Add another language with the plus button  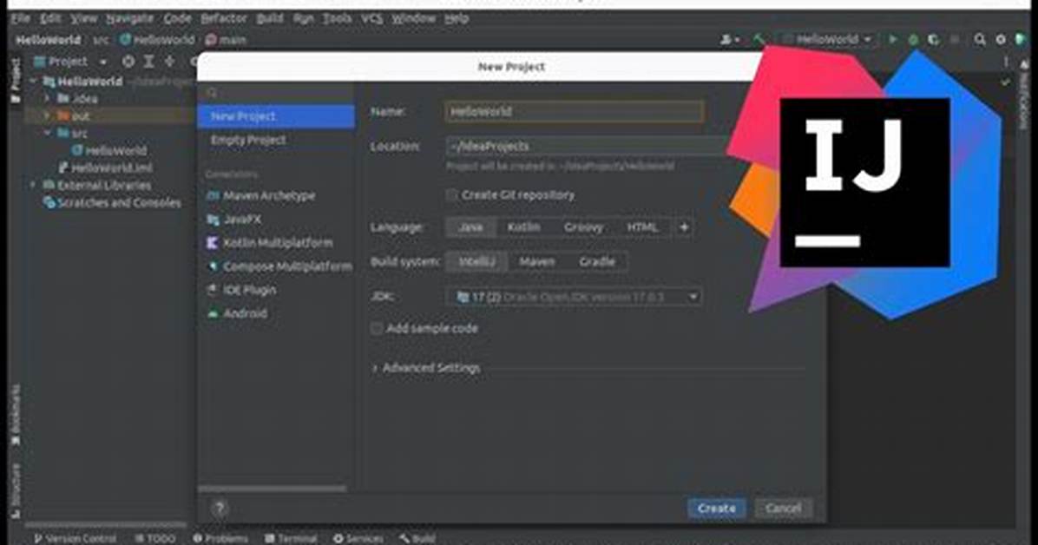click(x=684, y=227)
